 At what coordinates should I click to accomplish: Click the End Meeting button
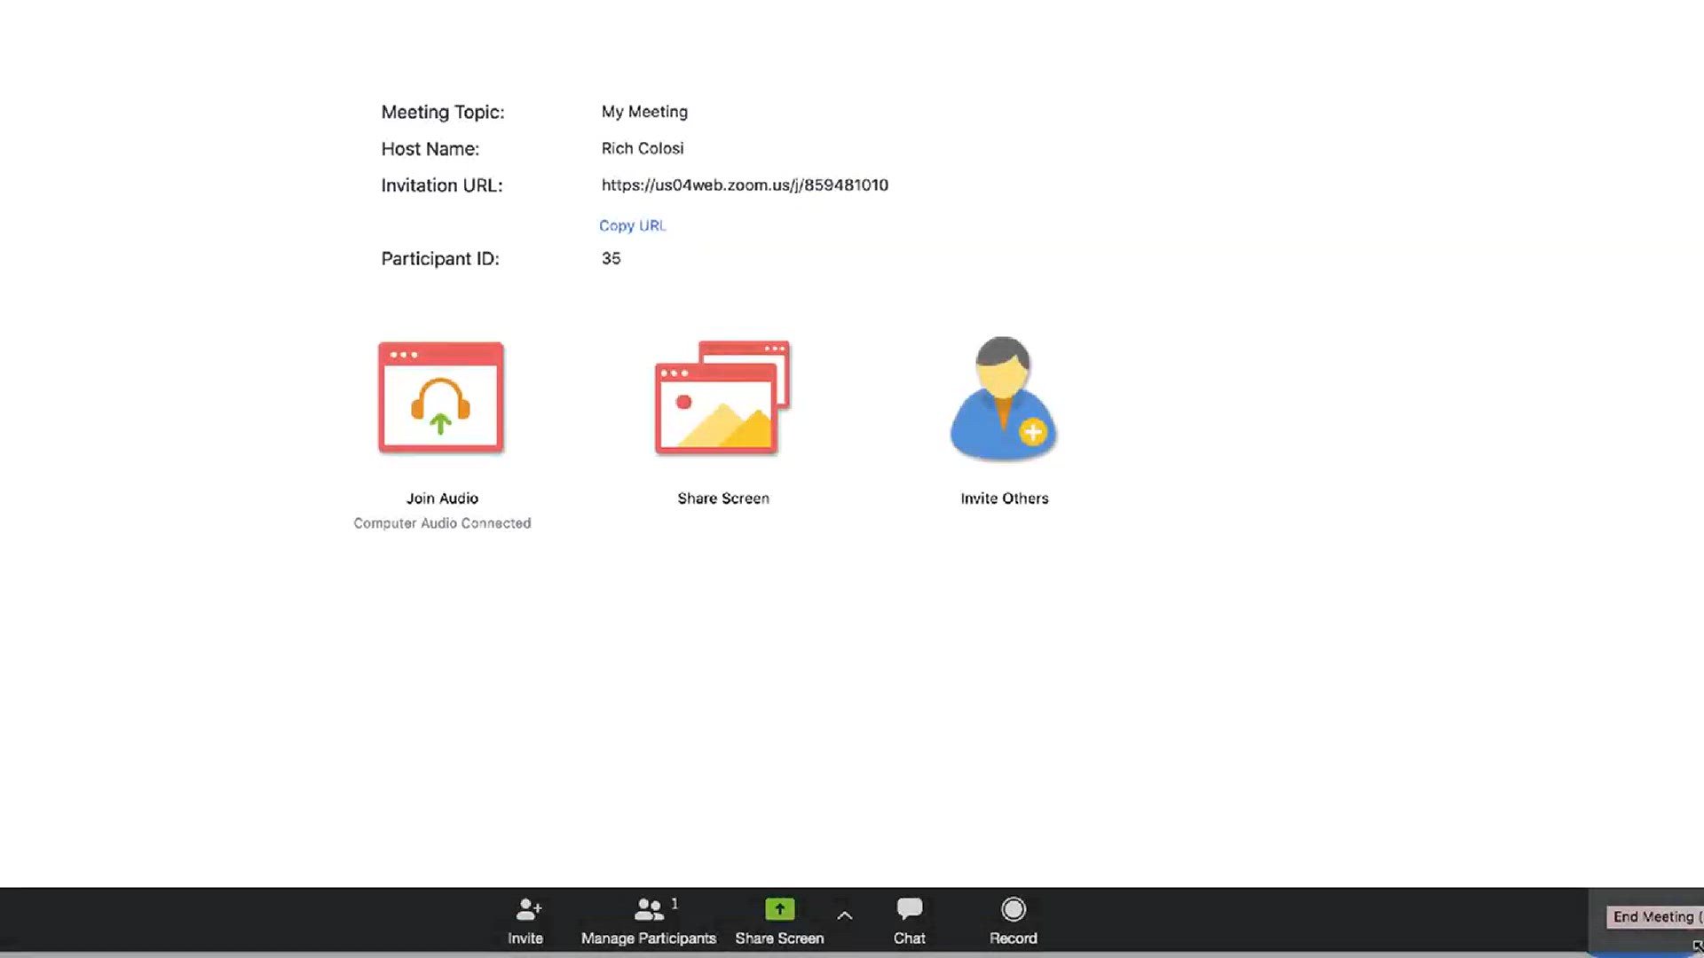coord(1655,917)
